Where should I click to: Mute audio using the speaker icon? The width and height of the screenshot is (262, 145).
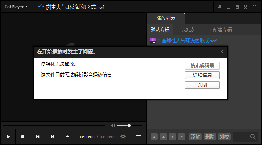tap(112, 125)
